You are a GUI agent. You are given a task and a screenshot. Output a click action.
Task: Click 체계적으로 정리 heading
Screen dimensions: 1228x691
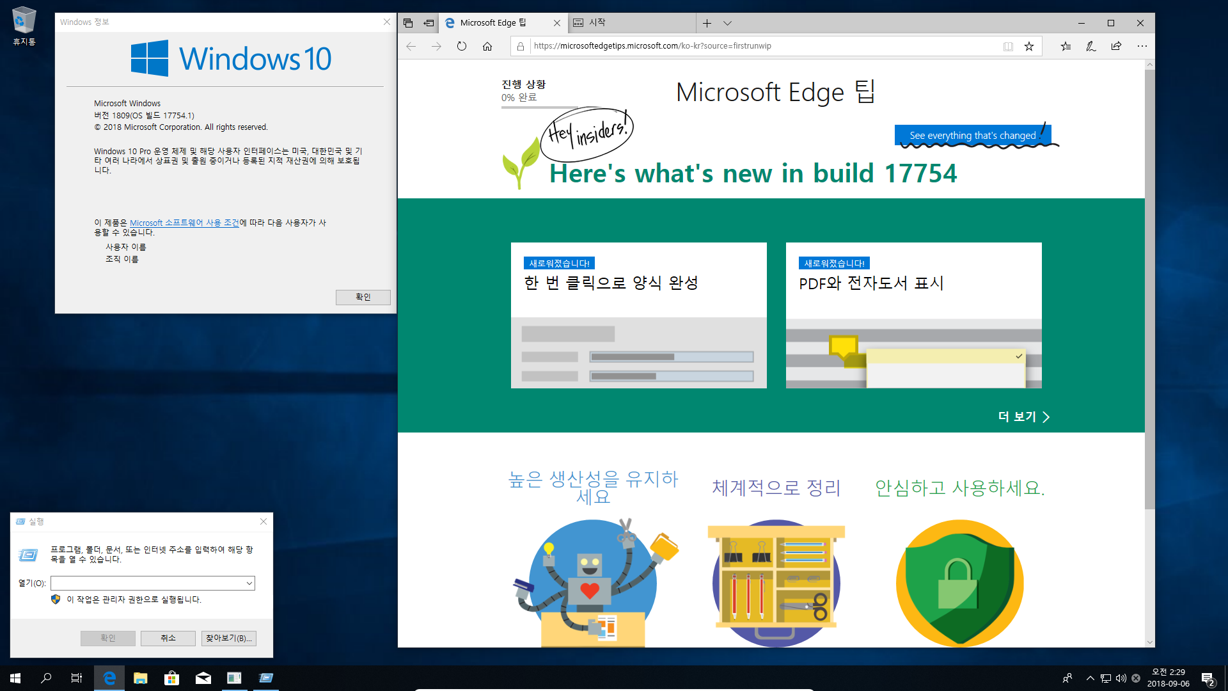(776, 488)
